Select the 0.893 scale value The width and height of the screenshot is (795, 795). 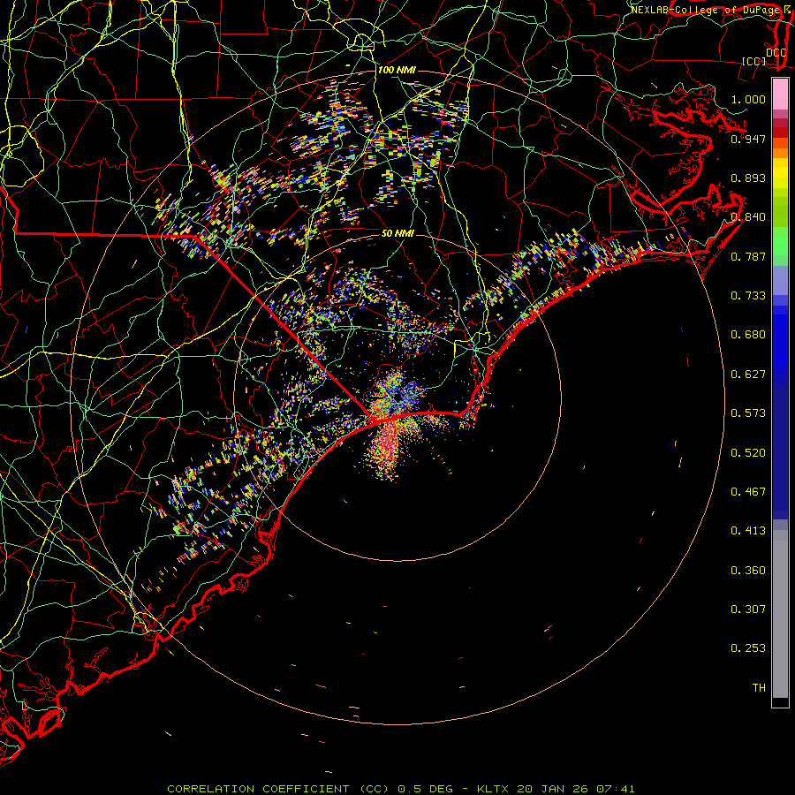tap(748, 178)
